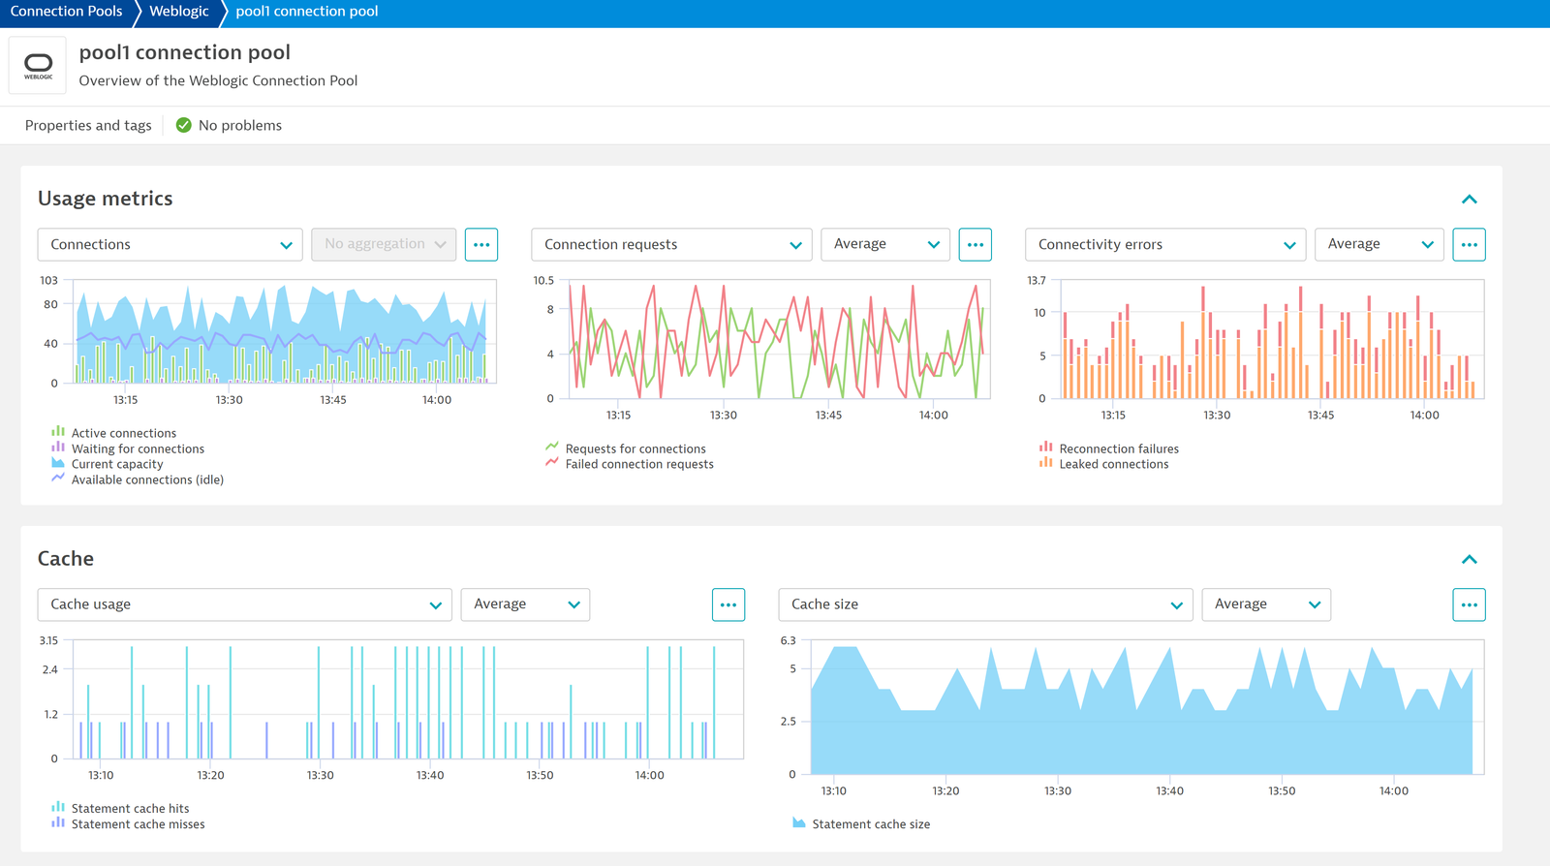Click Current capacity legend icon
Image resolution: width=1550 pixels, height=866 pixels.
pos(58,463)
